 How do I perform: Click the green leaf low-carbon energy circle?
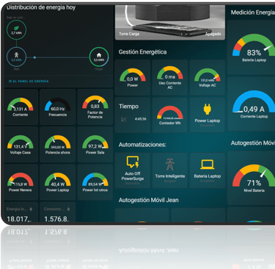point(16,30)
